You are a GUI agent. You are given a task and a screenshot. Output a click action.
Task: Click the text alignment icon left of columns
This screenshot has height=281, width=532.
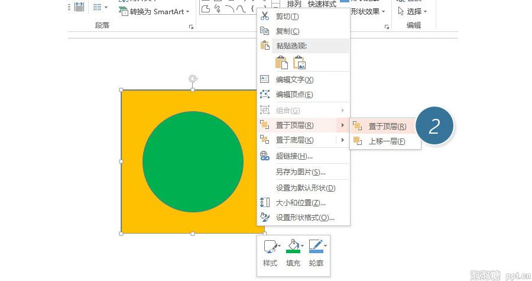(x=79, y=7)
